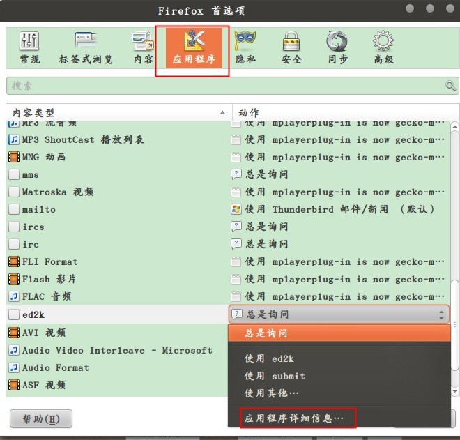Click the blank icon beside mms
The width and height of the screenshot is (460, 440).
click(14, 174)
